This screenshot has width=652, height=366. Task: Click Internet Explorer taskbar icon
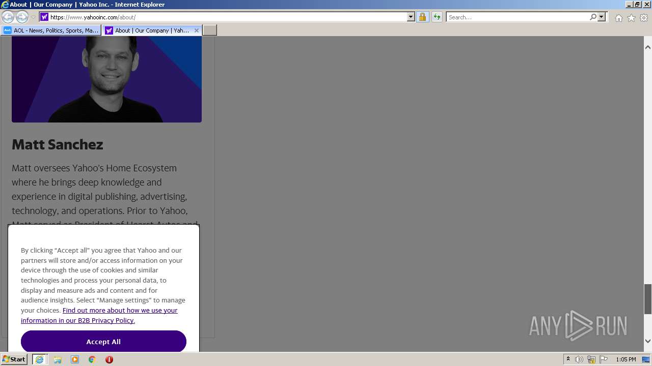click(x=39, y=359)
